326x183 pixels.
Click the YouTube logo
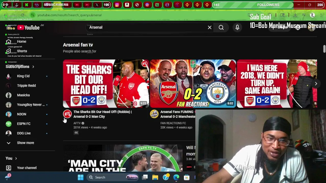28,27
